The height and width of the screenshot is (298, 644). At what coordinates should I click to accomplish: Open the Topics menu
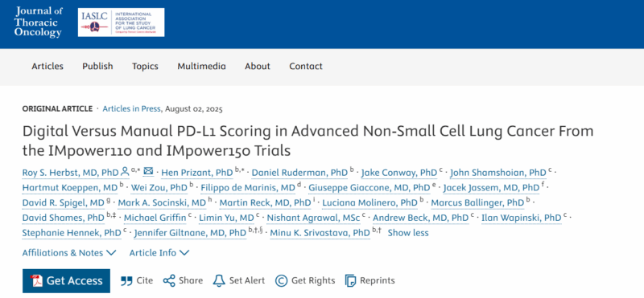(x=145, y=66)
